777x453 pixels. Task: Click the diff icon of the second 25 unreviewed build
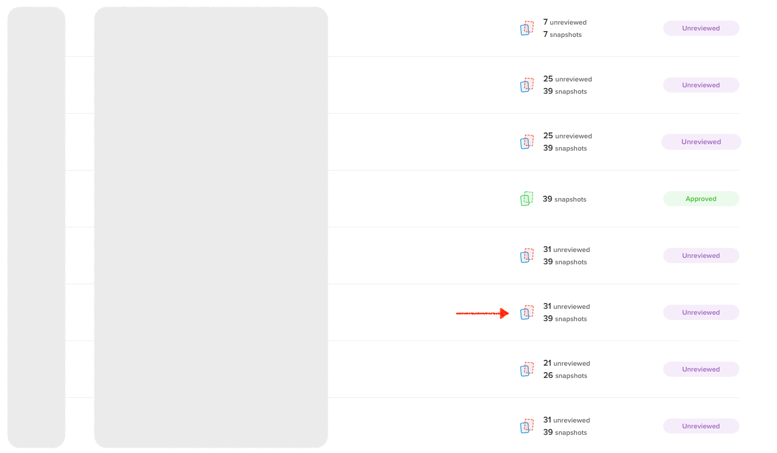(x=527, y=142)
